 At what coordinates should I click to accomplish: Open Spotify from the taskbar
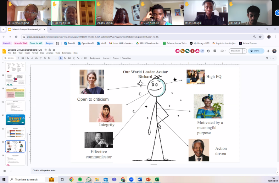80,179
